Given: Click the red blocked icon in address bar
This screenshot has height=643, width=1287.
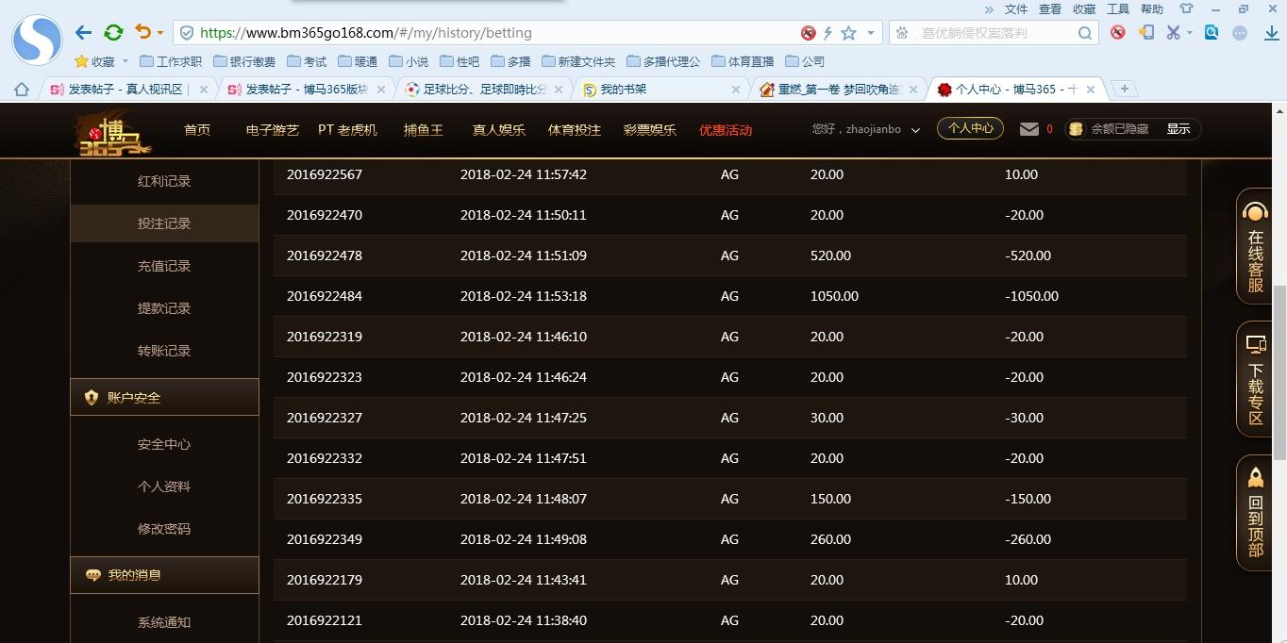Looking at the screenshot, I should [808, 33].
